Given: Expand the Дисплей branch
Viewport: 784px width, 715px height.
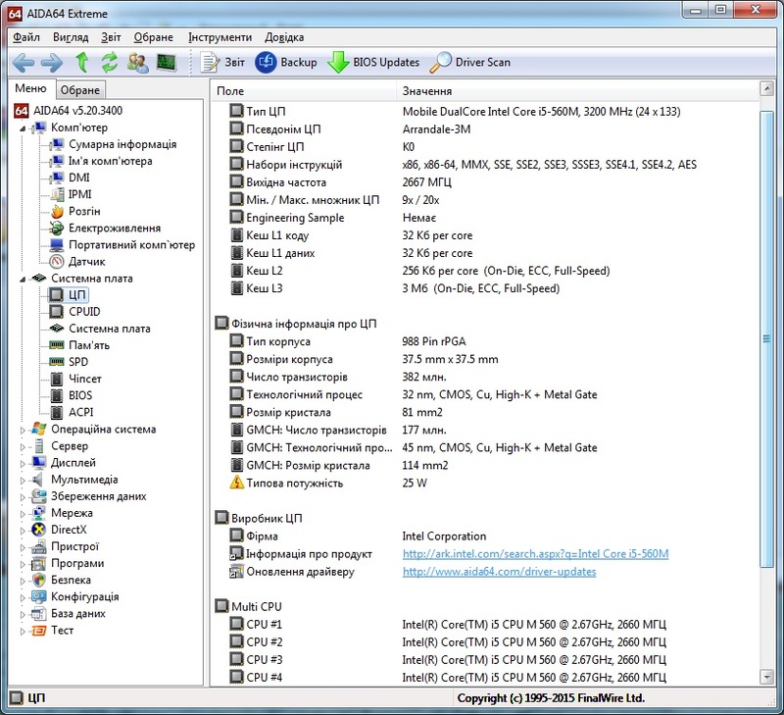Looking at the screenshot, I should click(x=23, y=463).
